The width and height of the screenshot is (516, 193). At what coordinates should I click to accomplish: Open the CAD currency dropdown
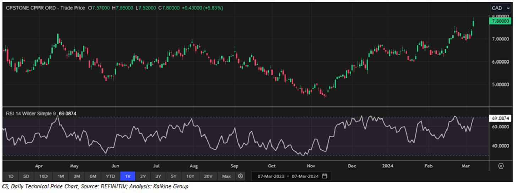(x=501, y=8)
